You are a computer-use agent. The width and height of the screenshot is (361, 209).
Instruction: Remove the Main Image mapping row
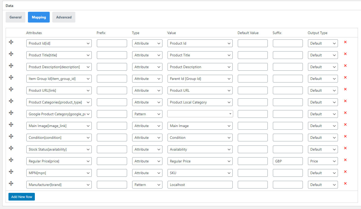[345, 124]
